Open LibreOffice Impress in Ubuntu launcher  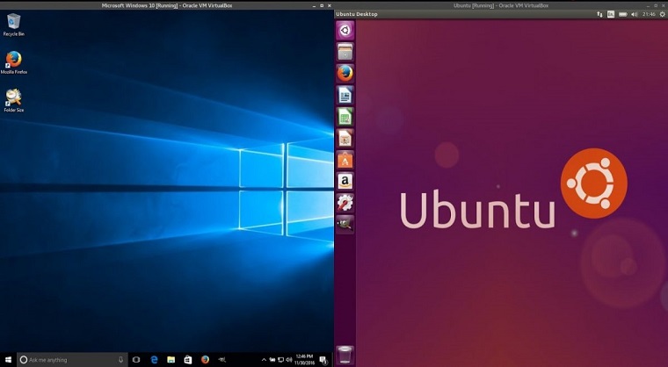pyautogui.click(x=345, y=139)
